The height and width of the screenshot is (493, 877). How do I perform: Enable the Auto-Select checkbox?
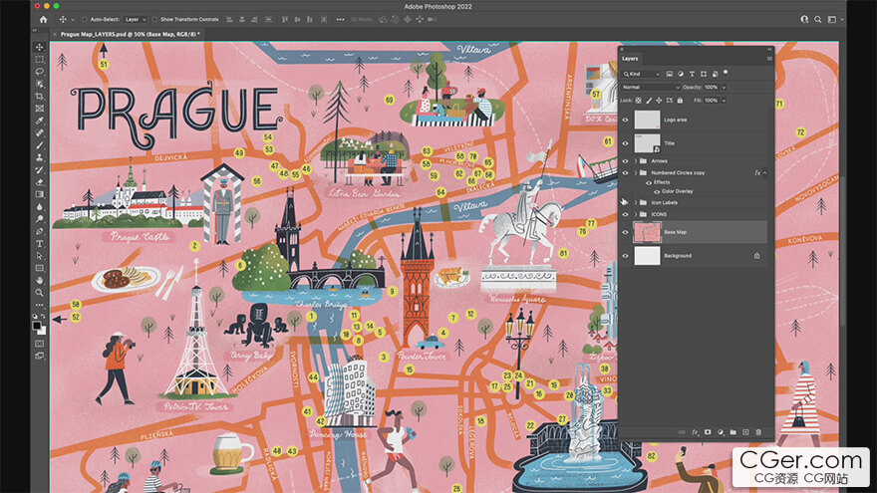point(84,20)
